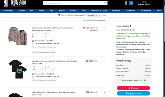165x97 pixels.
Task: Click the search magnifier icon
Action: (105, 3)
